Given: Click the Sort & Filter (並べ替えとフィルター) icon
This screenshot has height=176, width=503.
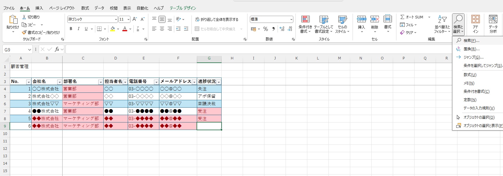Looking at the screenshot, I should point(442,20).
